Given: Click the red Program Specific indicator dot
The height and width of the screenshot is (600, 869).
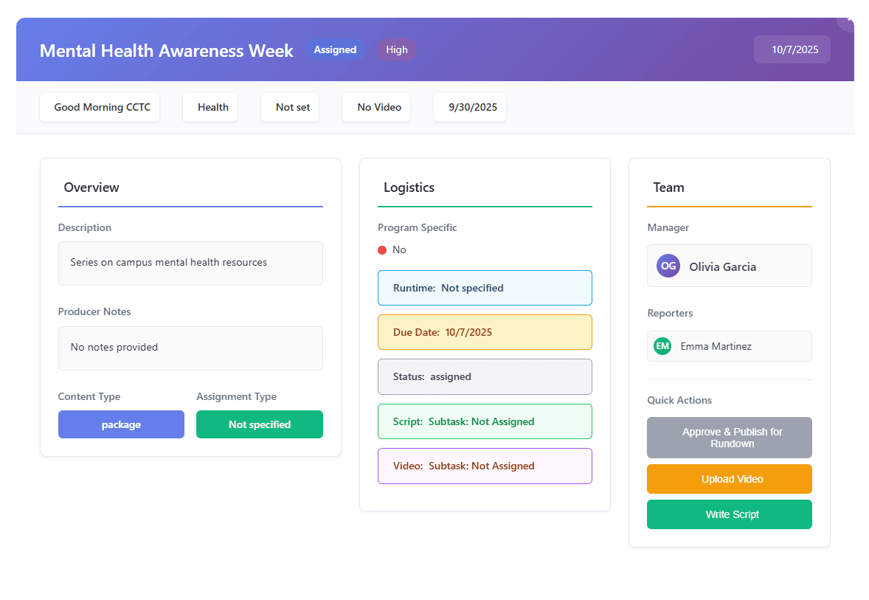Looking at the screenshot, I should coord(382,250).
